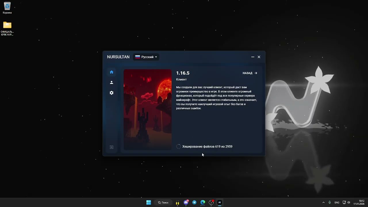Minimize the Nursultan launcher window
This screenshot has height=207, width=368.
click(253, 57)
